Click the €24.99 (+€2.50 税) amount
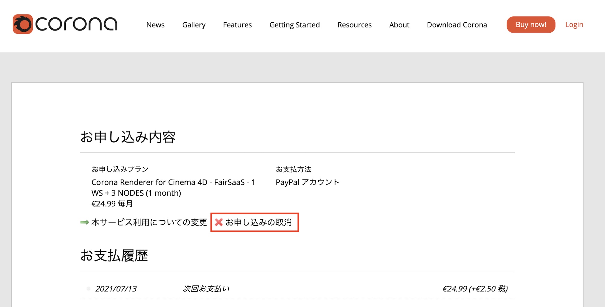Viewport: 605px width, 307px height. 475,289
